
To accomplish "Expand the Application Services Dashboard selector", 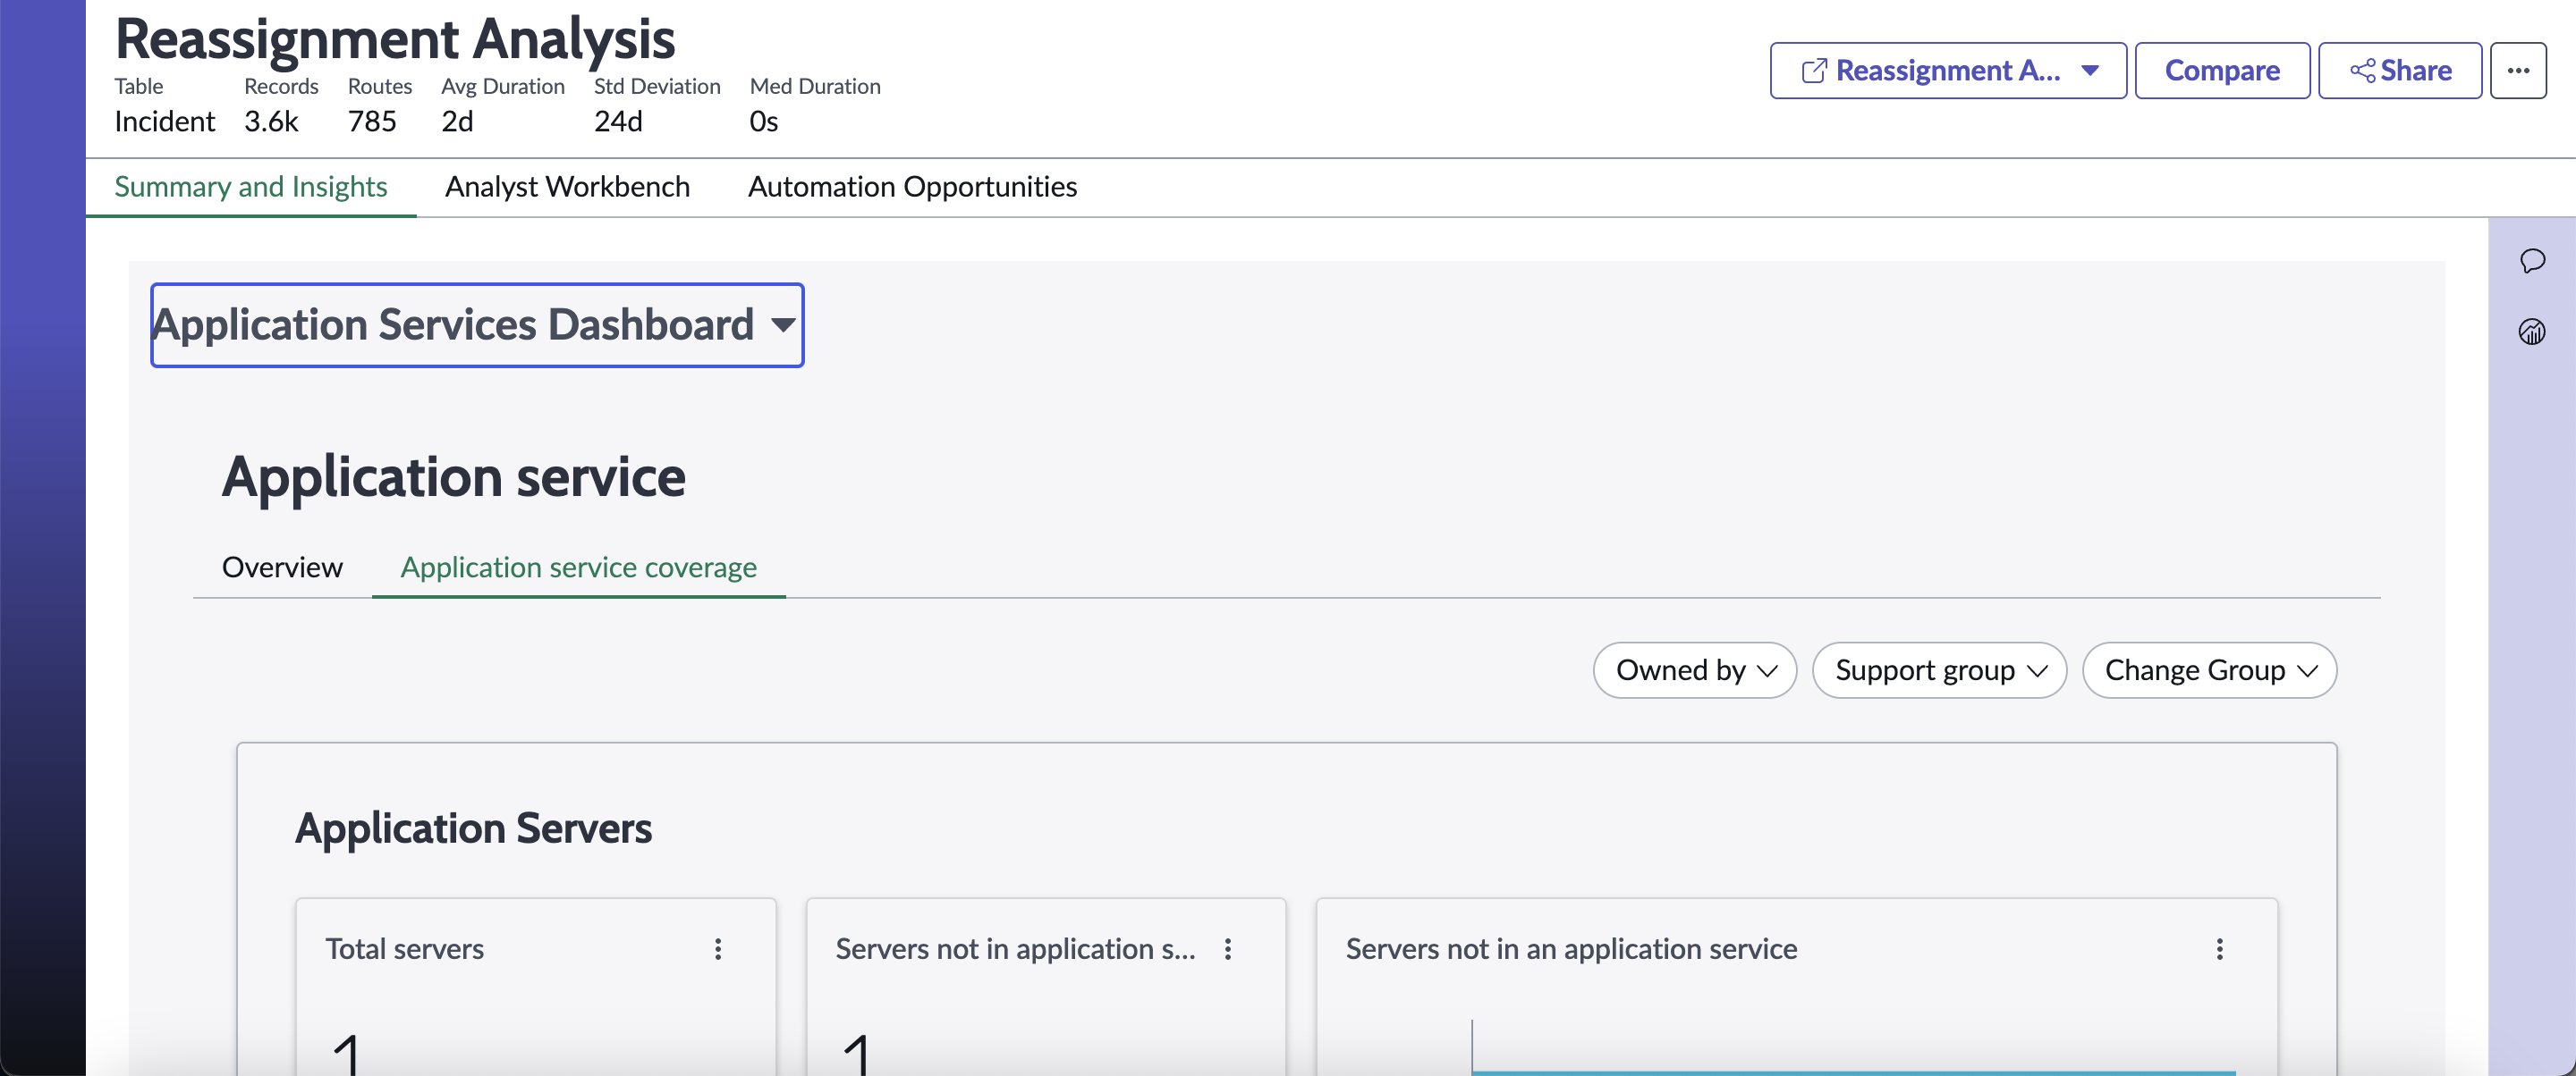I will (477, 325).
